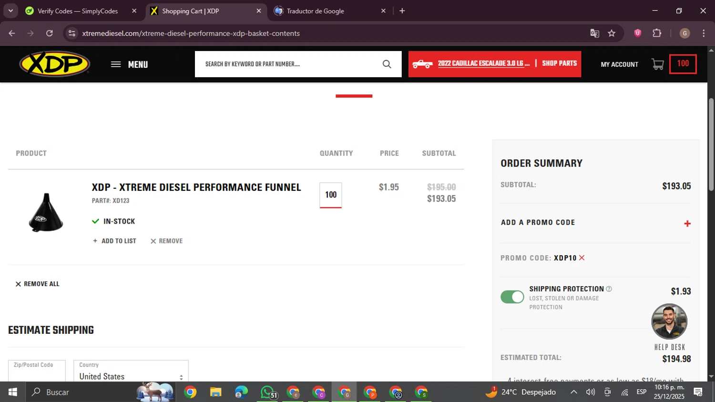
Task: Click the struck-through $195.00 subtotal
Action: [441, 187]
